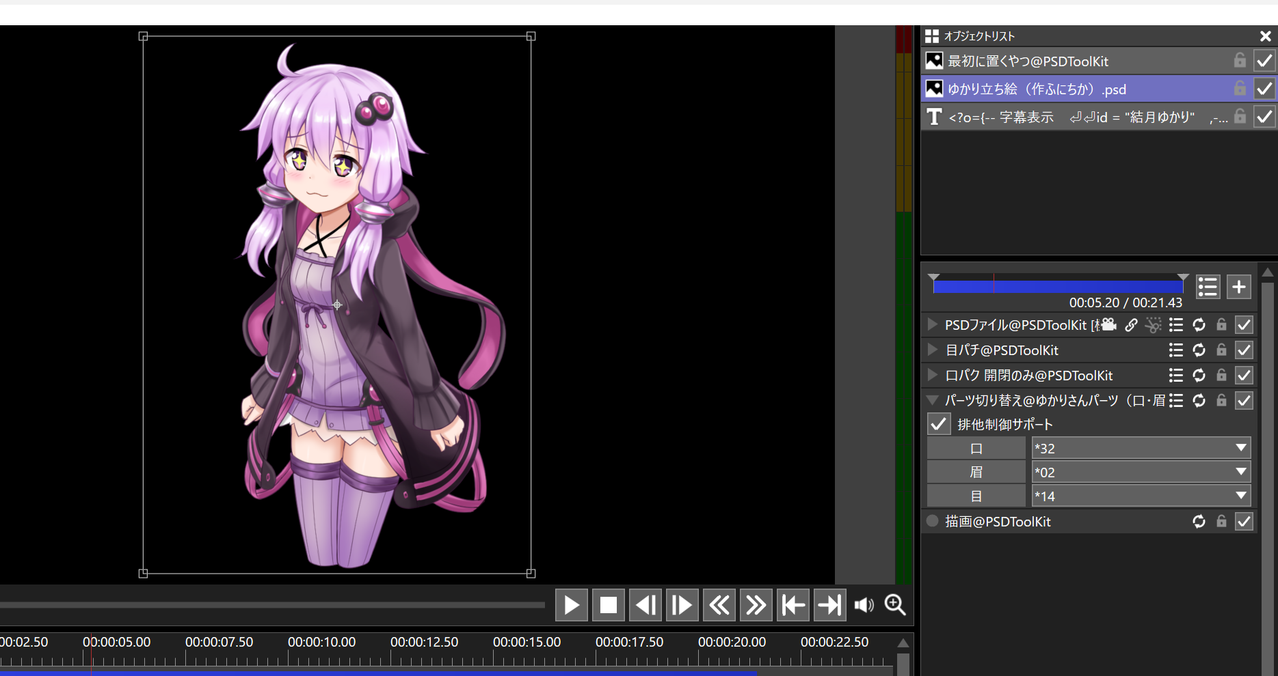Click the reset arrows icon on 目パチ@PSDToolKit

pyautogui.click(x=1199, y=350)
